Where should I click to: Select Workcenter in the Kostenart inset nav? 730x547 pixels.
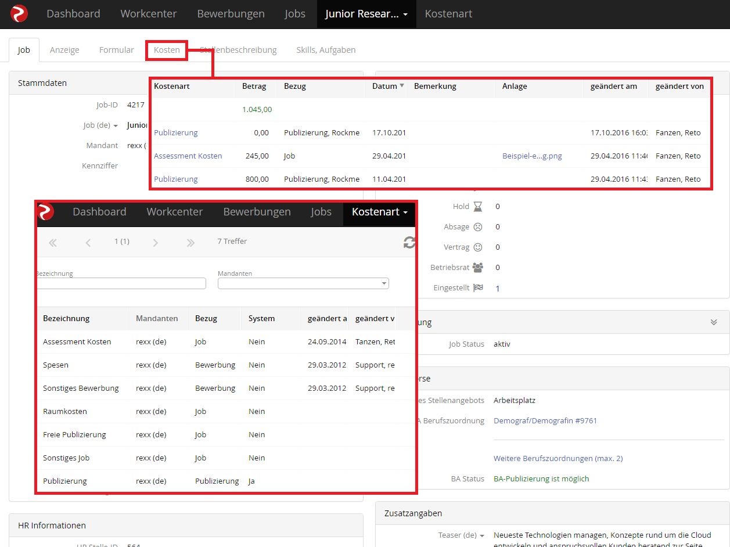tap(175, 212)
